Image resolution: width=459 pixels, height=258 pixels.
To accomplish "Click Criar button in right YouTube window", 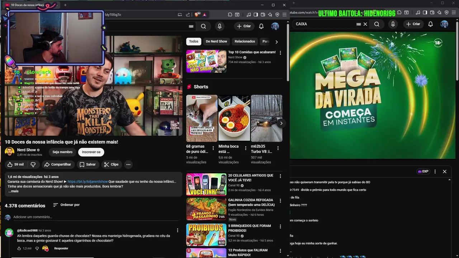I will (413, 24).
